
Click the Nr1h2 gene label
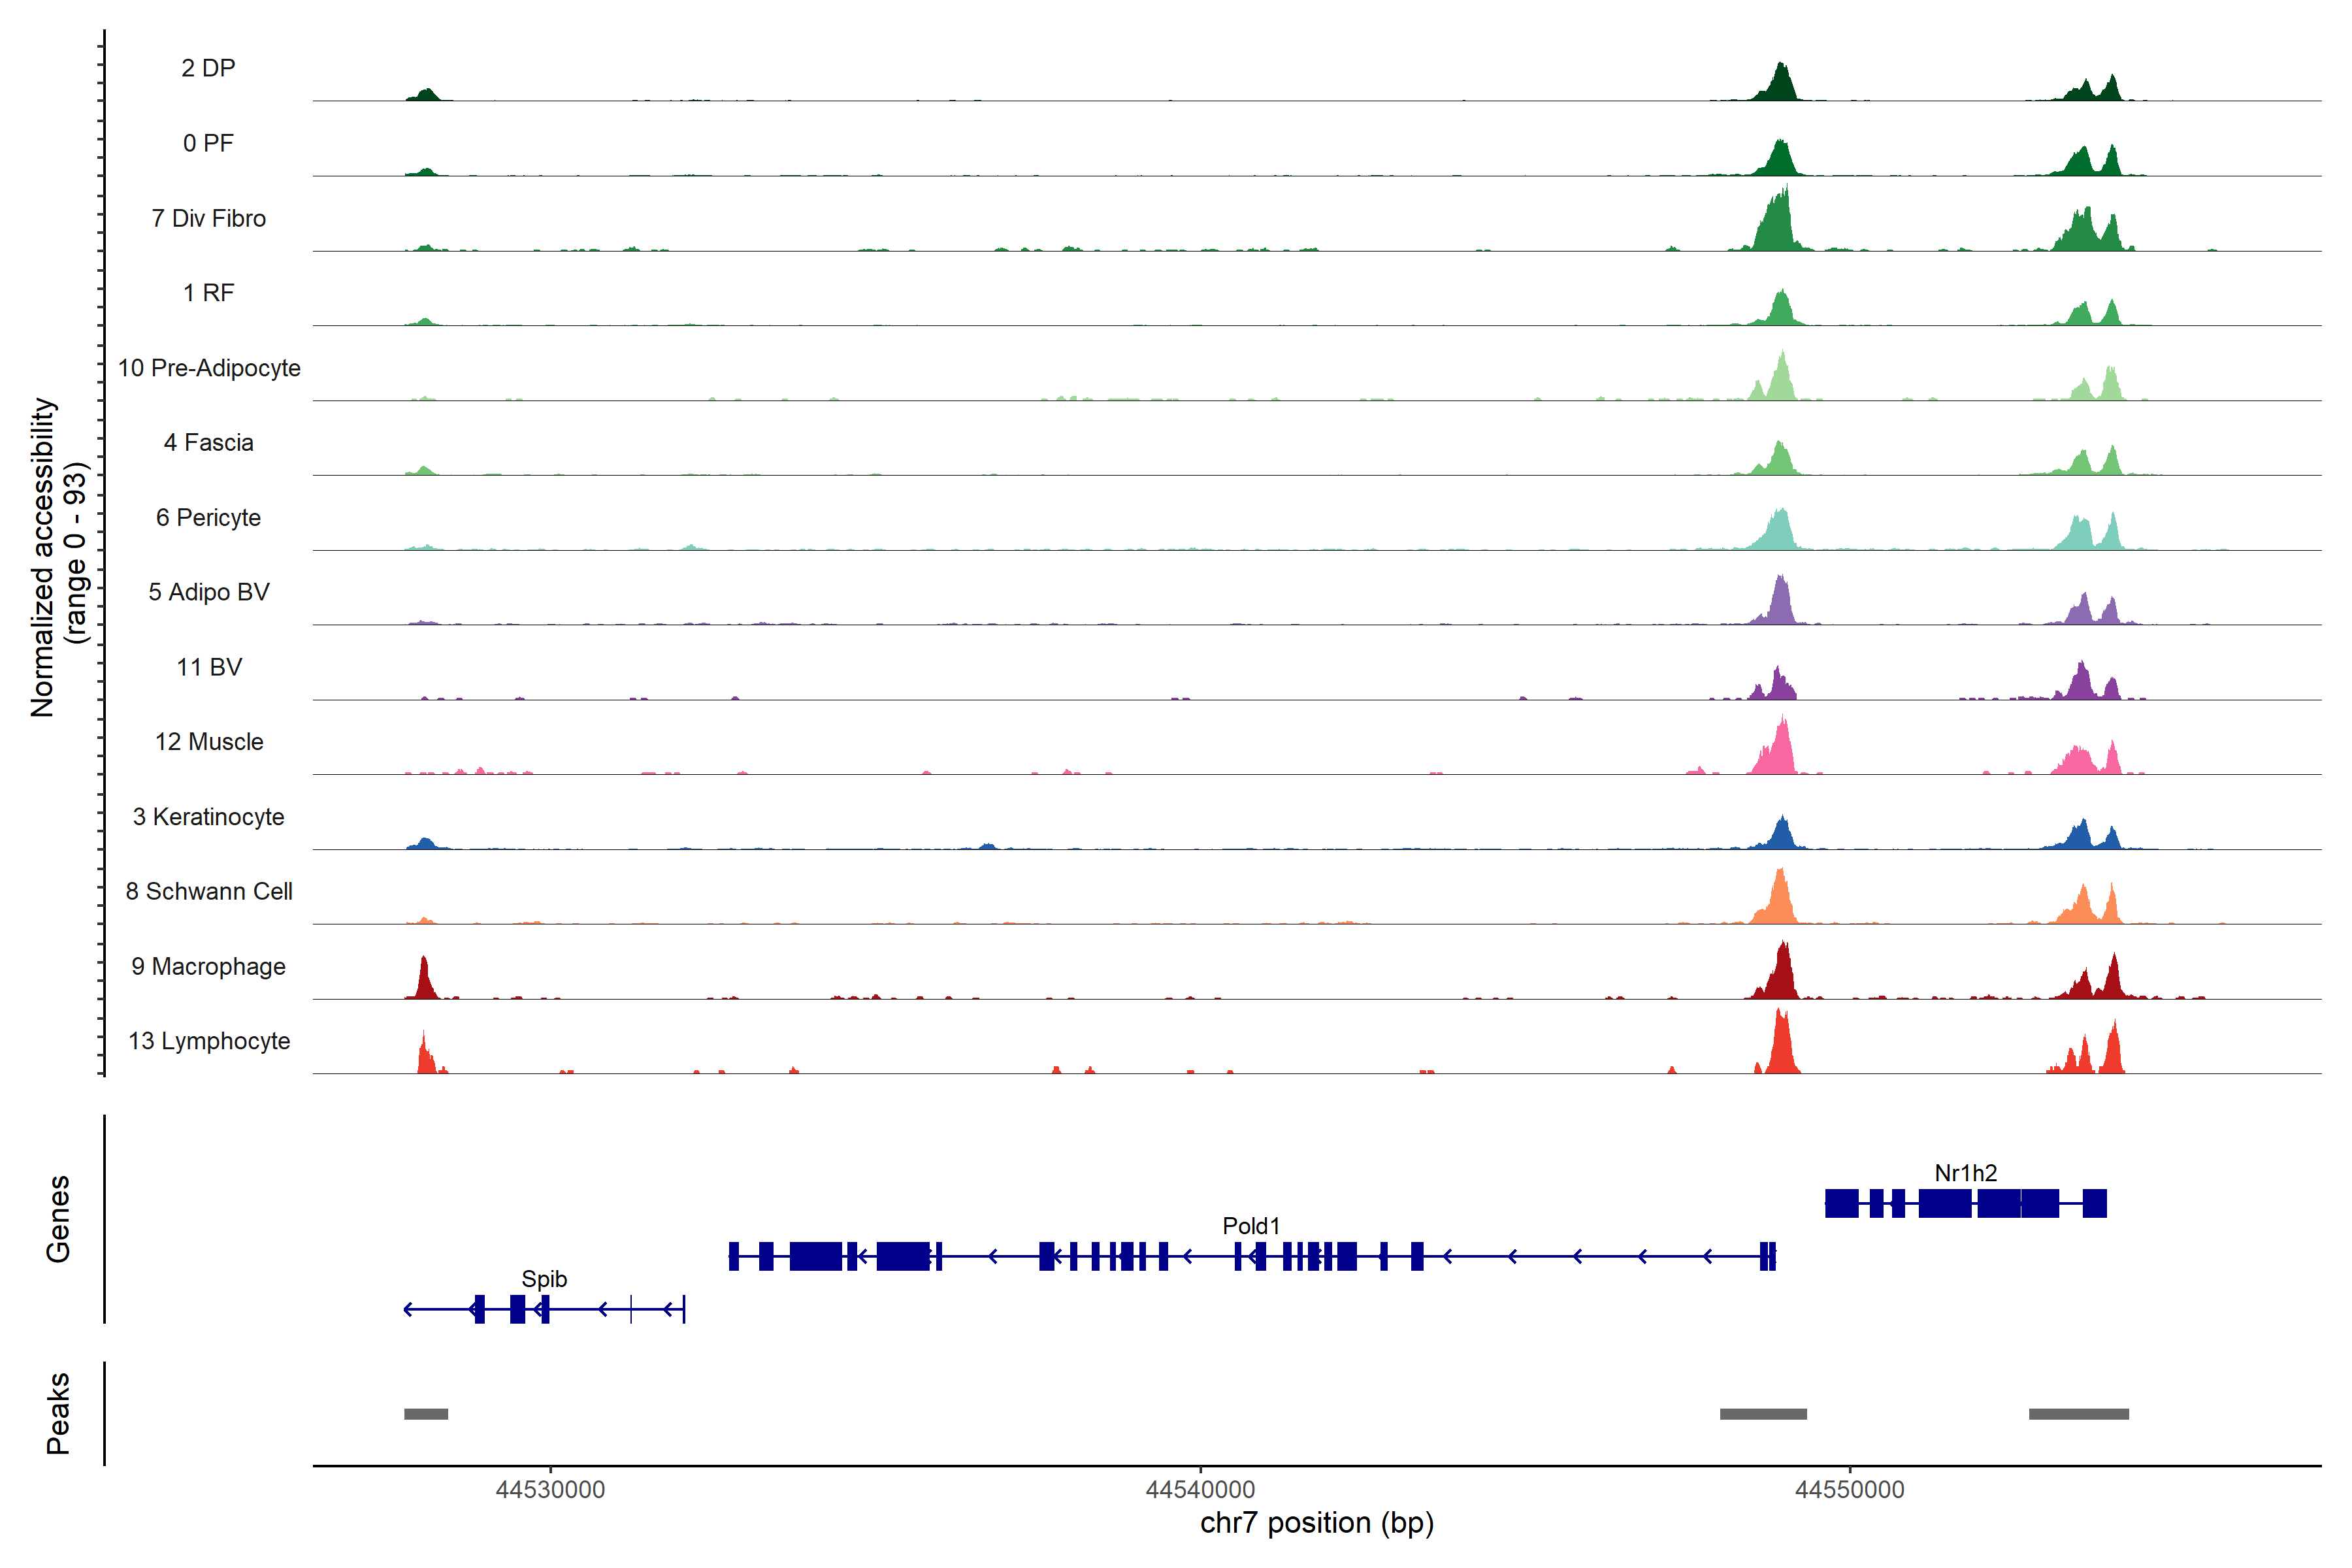coord(1965,1173)
